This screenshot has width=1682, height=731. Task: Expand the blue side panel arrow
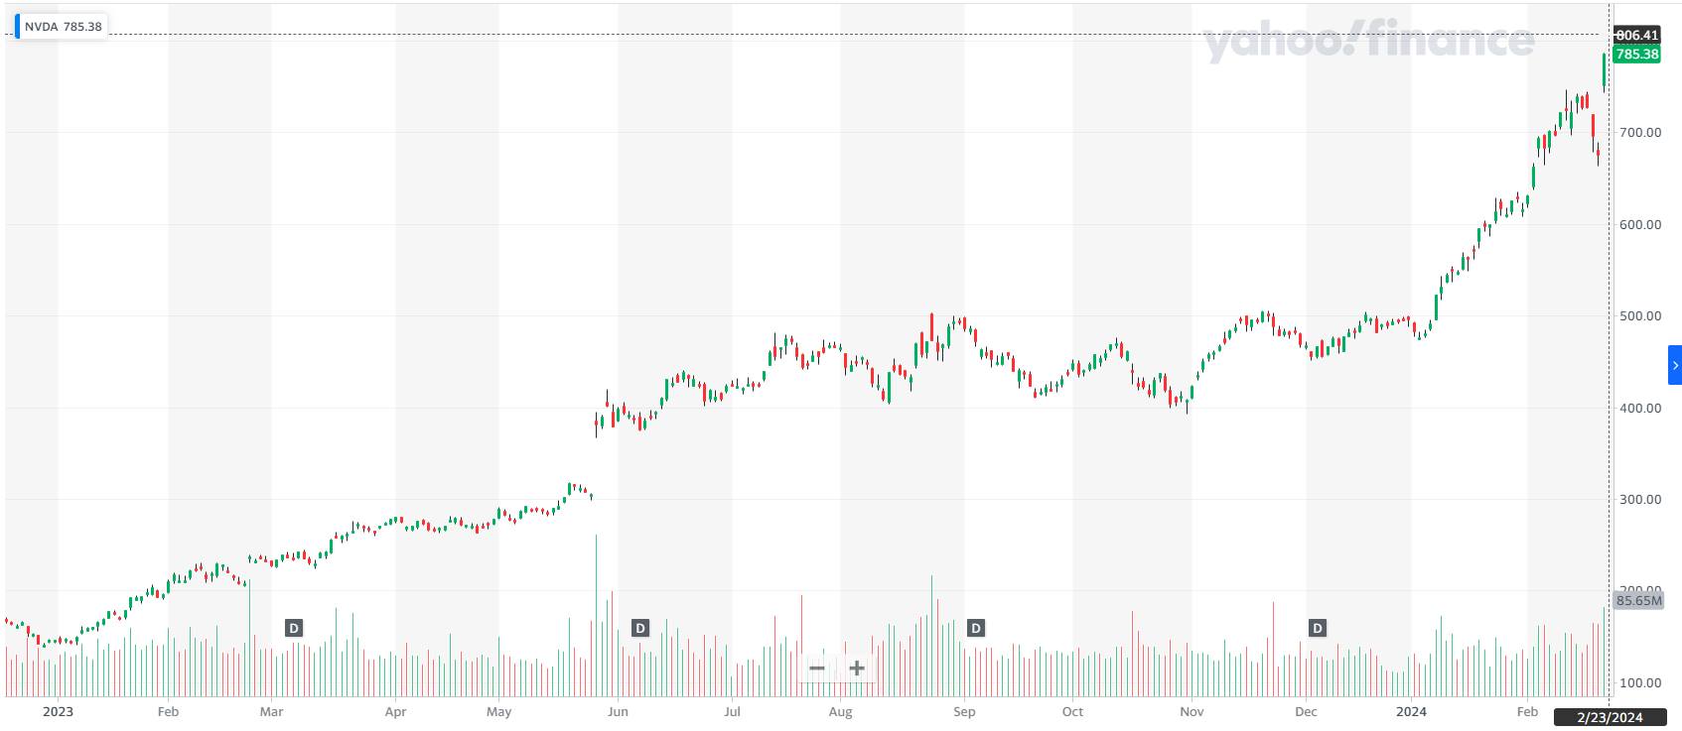[x=1675, y=365]
